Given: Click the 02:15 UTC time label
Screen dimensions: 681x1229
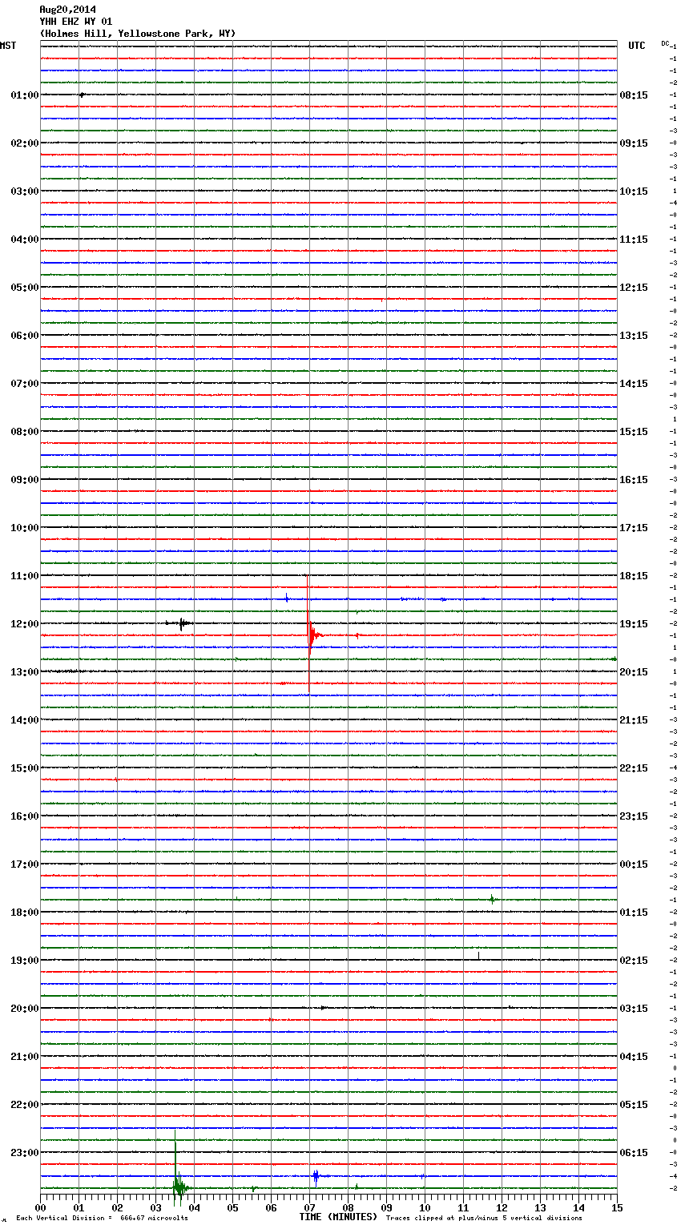Looking at the screenshot, I should point(634,961).
